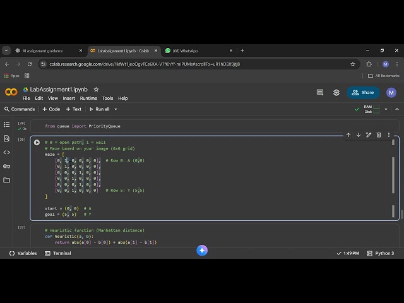
Task: Open Insert menu
Action: click(69, 98)
